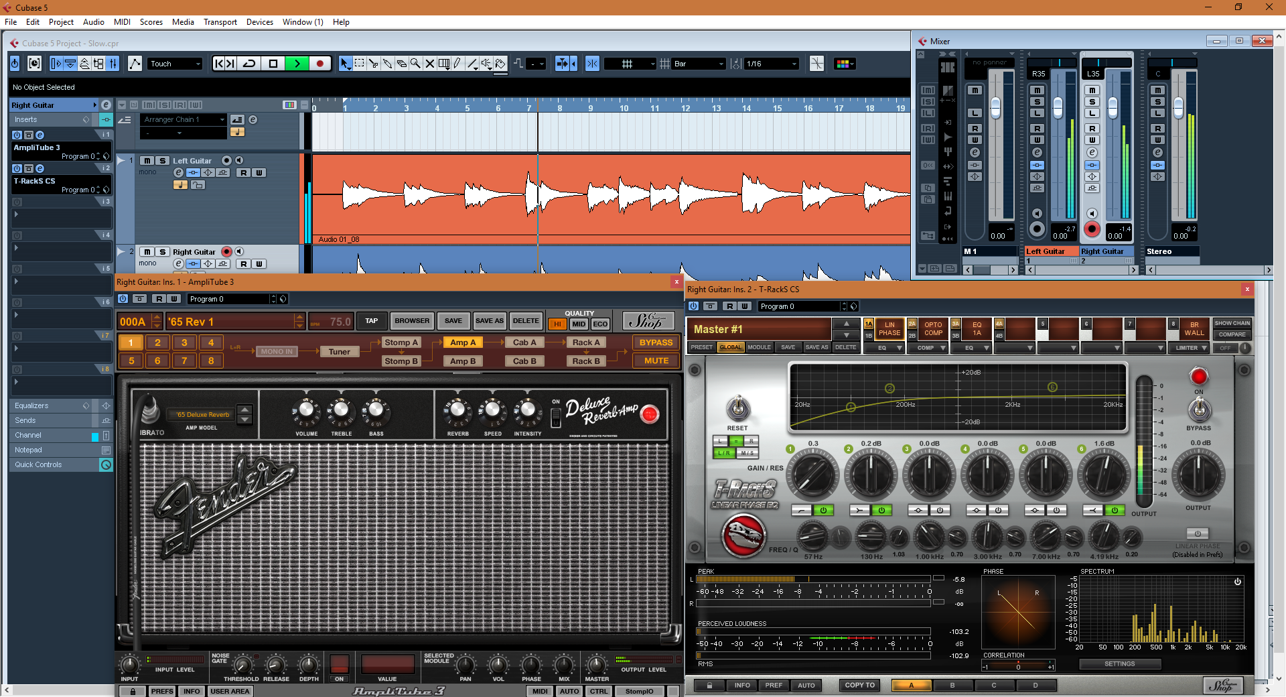Toggle the Cycle loop button in toolbar
Screen dimensions: 1286x697
pos(249,64)
